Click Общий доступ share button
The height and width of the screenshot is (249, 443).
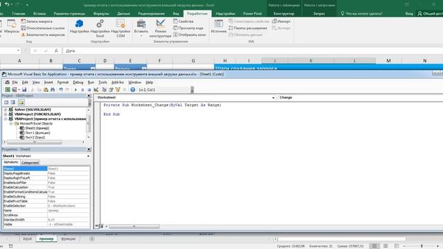click(430, 14)
